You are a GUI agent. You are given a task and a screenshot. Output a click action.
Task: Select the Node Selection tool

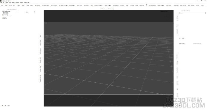pyautogui.click(x=116, y=5)
